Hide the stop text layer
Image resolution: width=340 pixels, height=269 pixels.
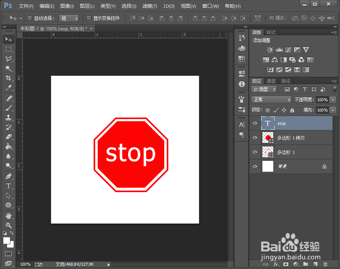point(255,123)
